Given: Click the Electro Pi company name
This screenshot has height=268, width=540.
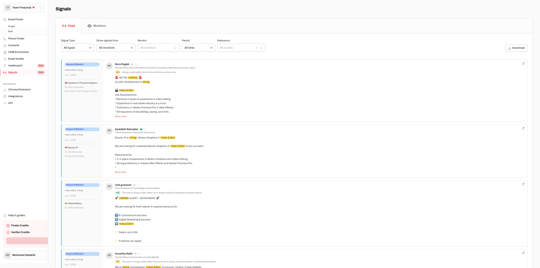Looking at the screenshot, I should [x=73, y=148].
